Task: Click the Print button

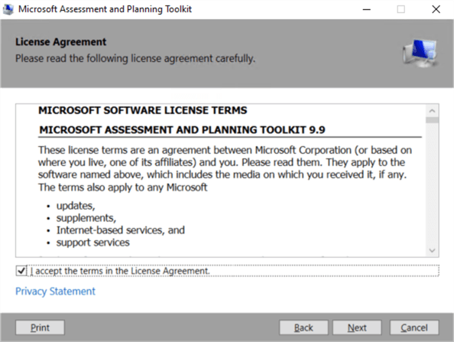Action: (40, 327)
